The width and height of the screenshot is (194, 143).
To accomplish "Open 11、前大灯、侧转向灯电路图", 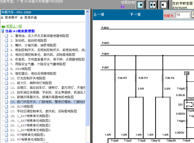I will click(31, 83).
